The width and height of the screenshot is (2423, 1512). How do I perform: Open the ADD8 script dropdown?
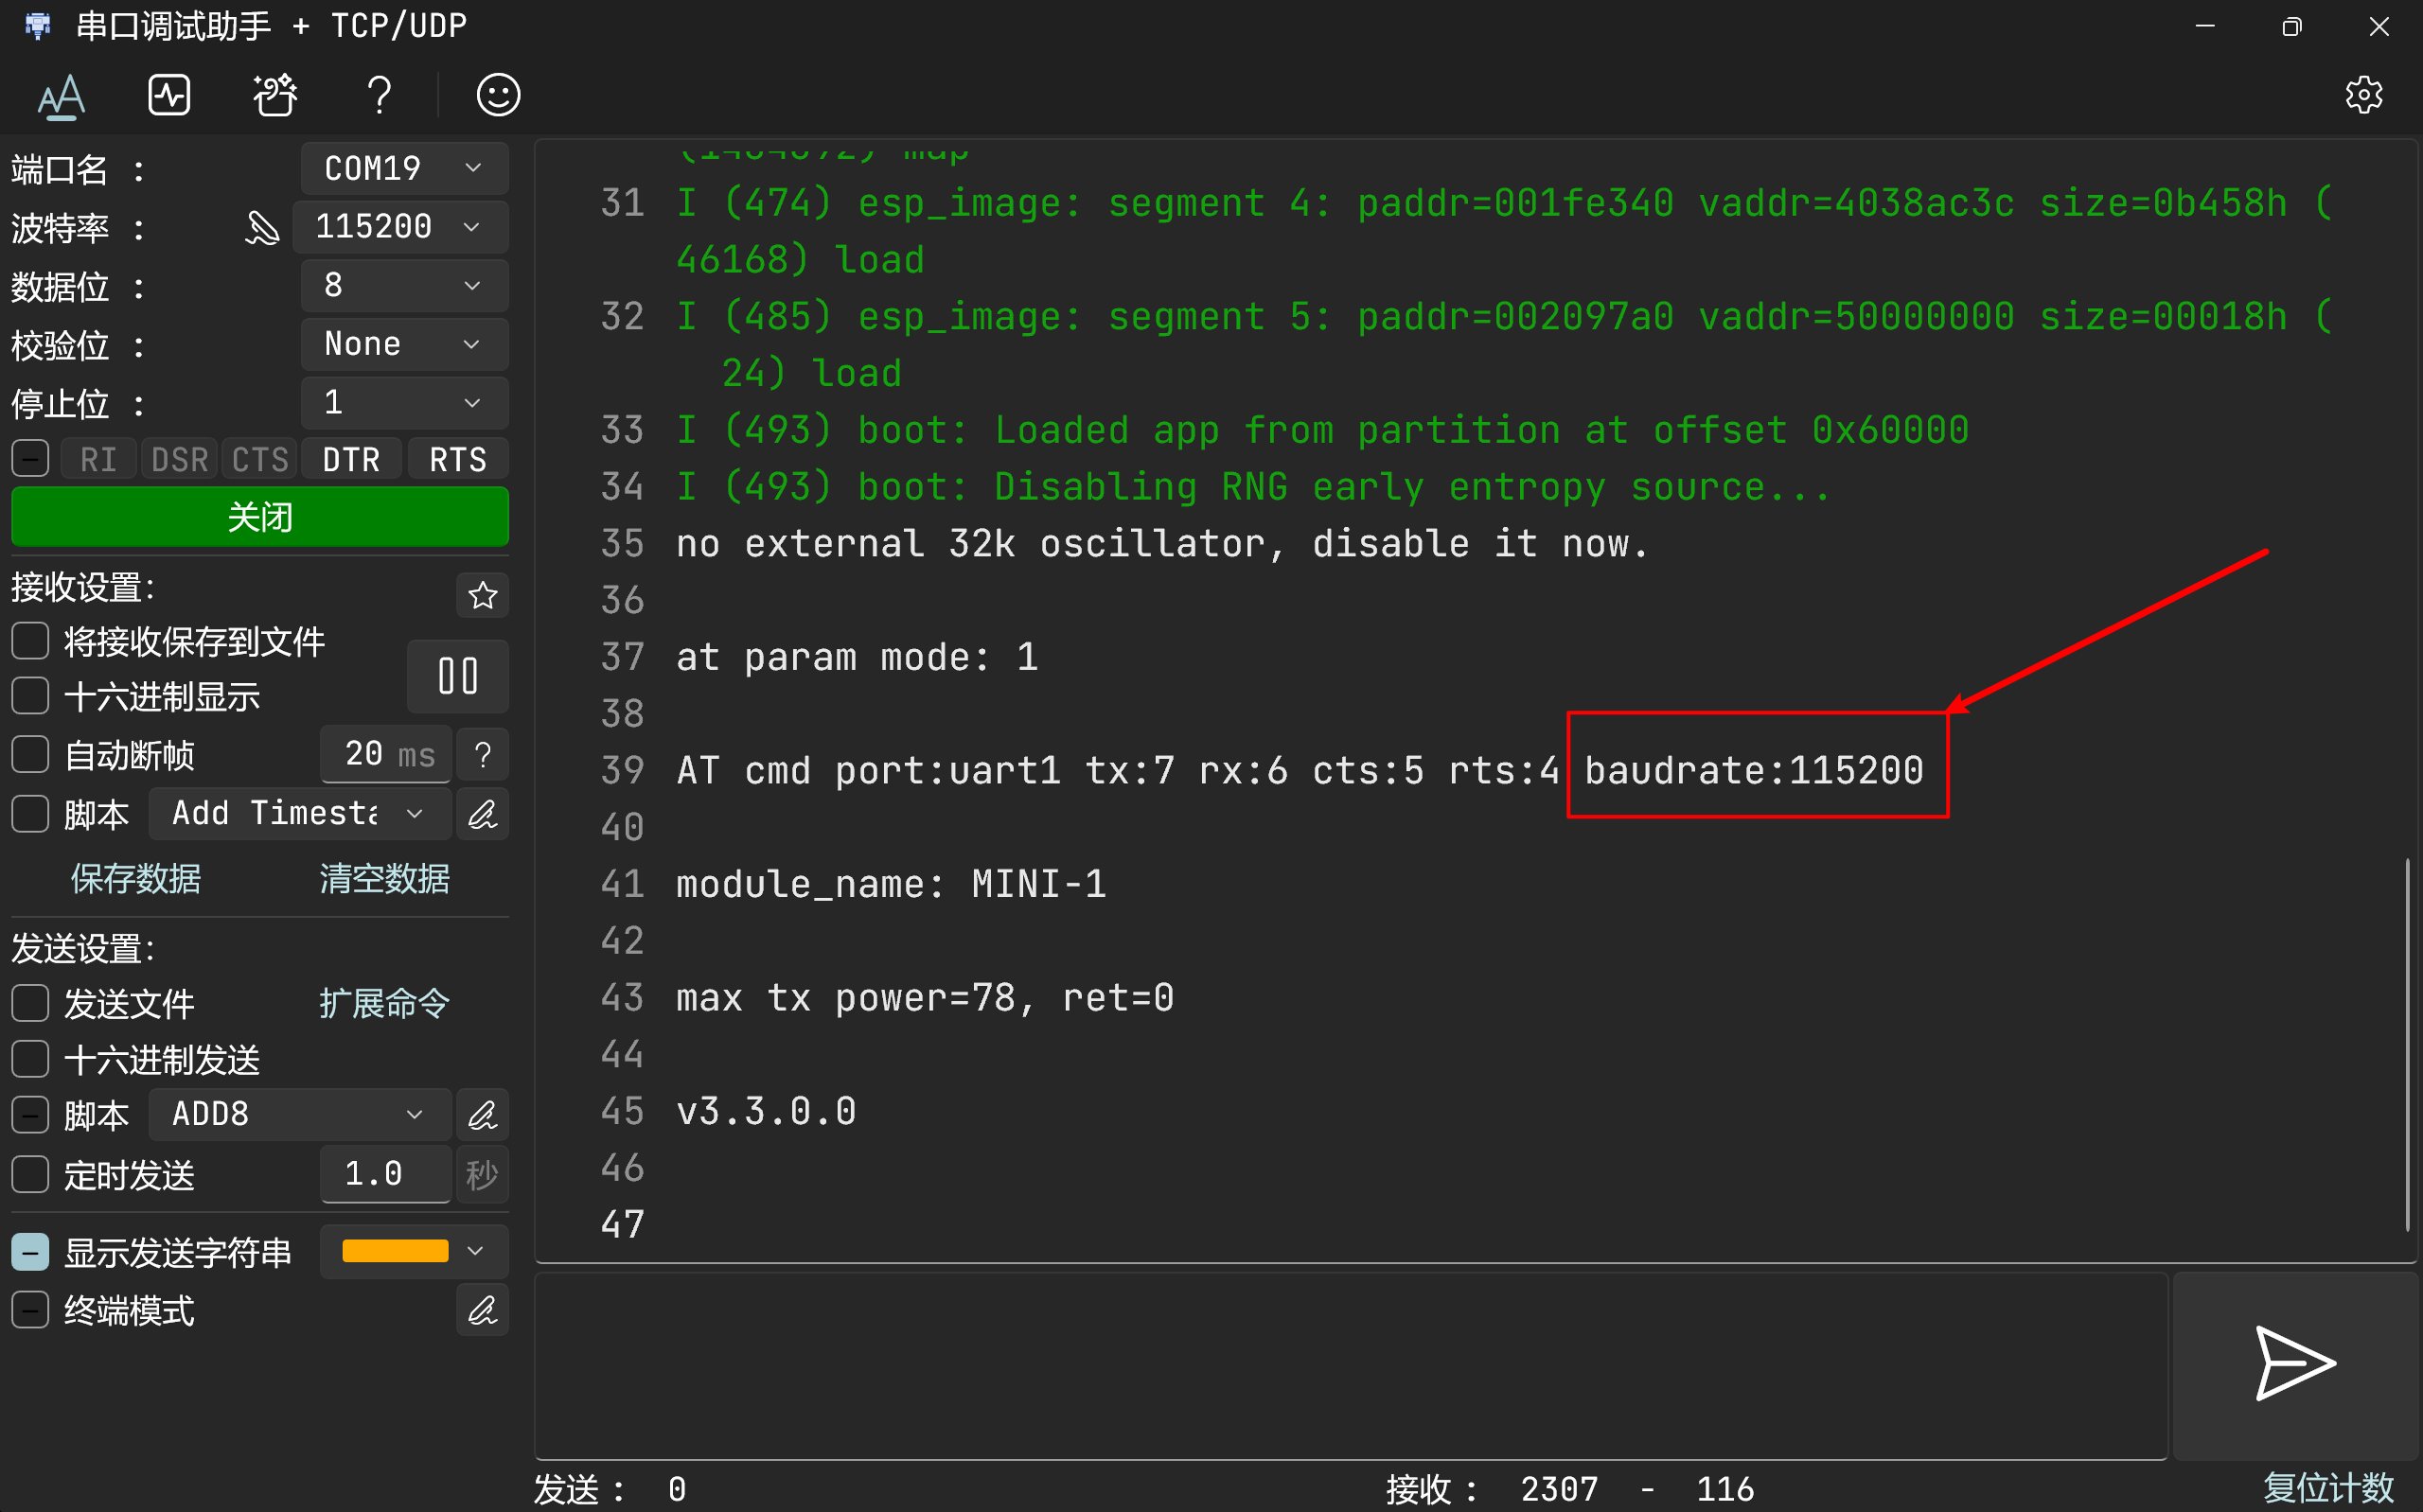point(300,1115)
